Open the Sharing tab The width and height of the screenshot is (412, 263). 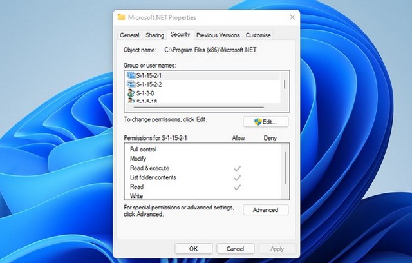[154, 35]
